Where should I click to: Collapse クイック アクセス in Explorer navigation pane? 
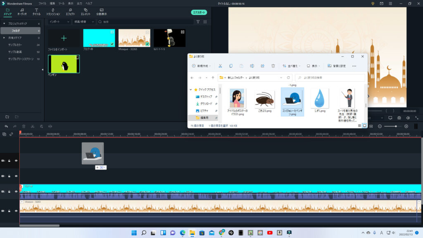(x=191, y=90)
